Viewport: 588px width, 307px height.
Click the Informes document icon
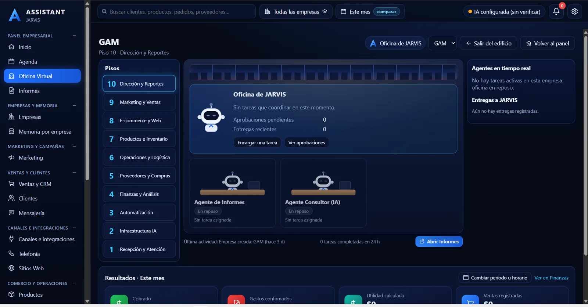[11, 91]
